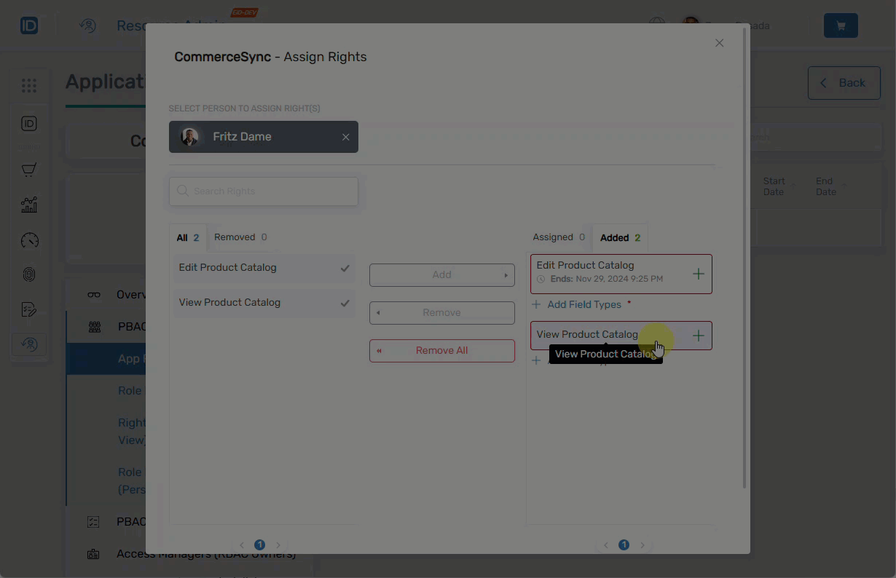Screen dimensions: 896x578
Task: Open the audit checklist icon in sidebar
Action: pos(29,309)
